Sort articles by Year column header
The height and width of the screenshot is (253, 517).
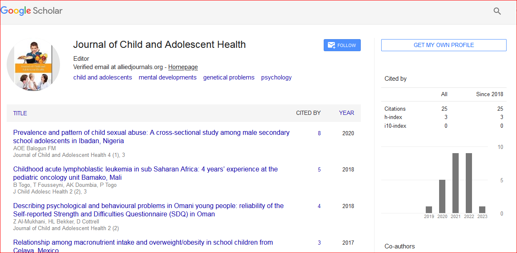click(346, 113)
